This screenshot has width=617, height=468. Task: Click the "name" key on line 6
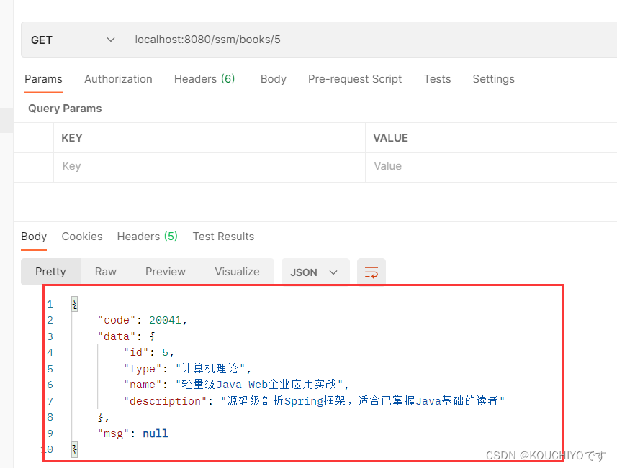pyautogui.click(x=143, y=385)
